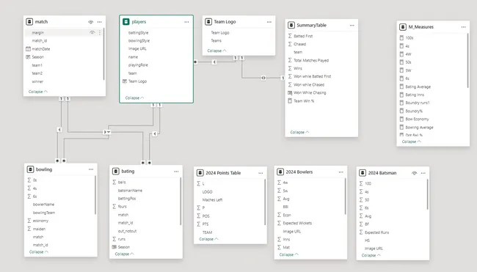Click the match table header icon
This screenshot has height=272, width=477.
(29, 21)
